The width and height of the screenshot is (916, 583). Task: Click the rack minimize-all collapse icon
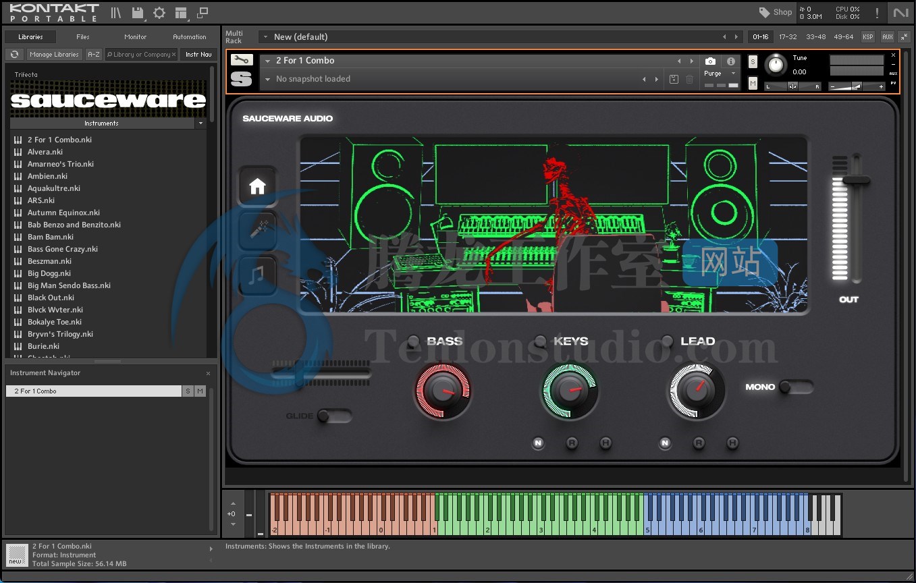[904, 37]
